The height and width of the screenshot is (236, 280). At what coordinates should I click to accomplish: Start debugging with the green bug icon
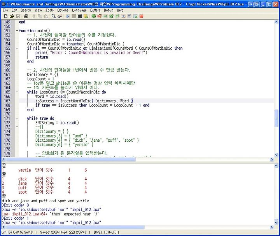pos(94,16)
